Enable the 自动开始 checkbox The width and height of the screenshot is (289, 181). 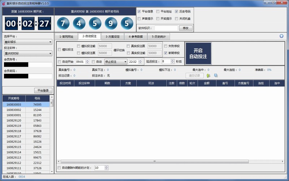(x=60, y=62)
